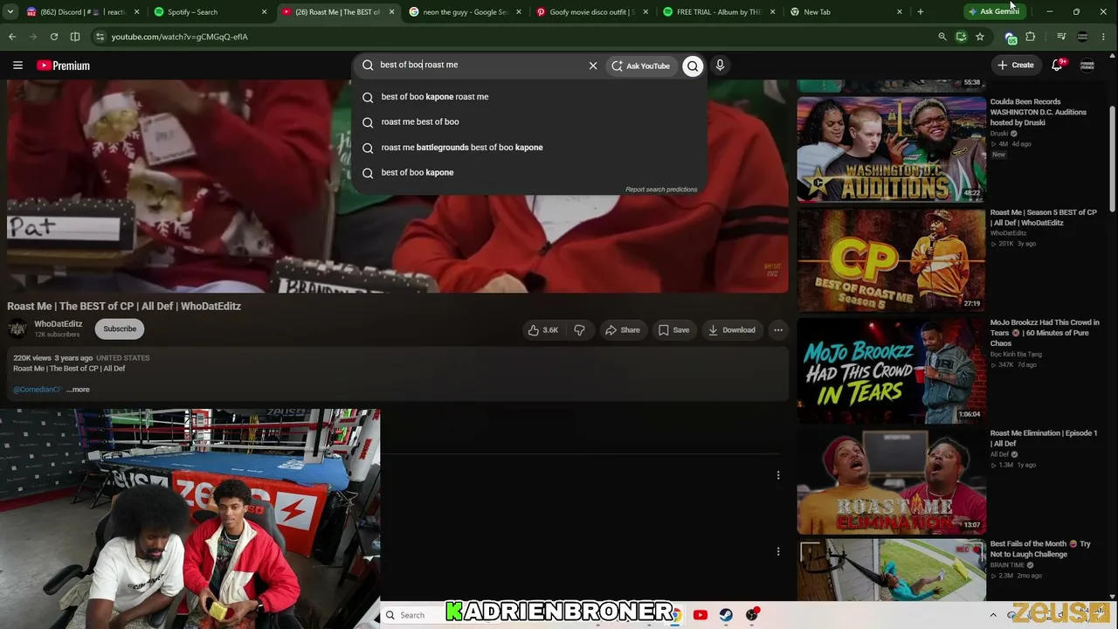Open more actions menu under the video
Viewport: 1118px width, 629px height.
click(778, 330)
